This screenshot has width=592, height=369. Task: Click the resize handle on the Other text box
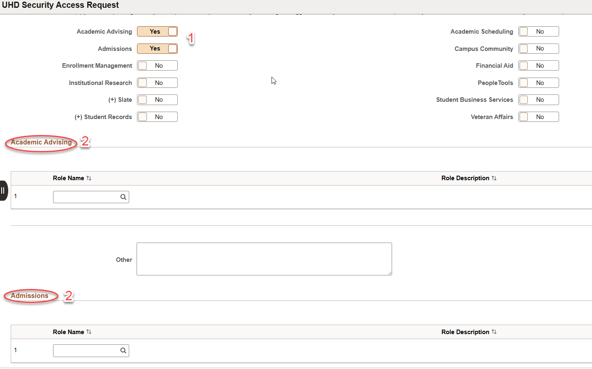click(390, 273)
